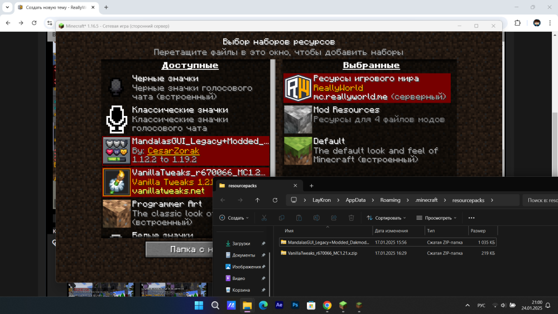Add a new Explorer tab
The height and width of the screenshot is (314, 558).
[311, 186]
